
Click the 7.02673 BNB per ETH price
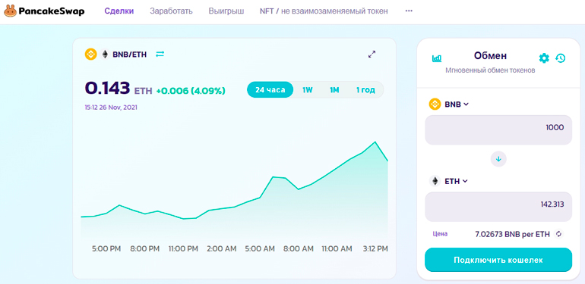click(513, 234)
